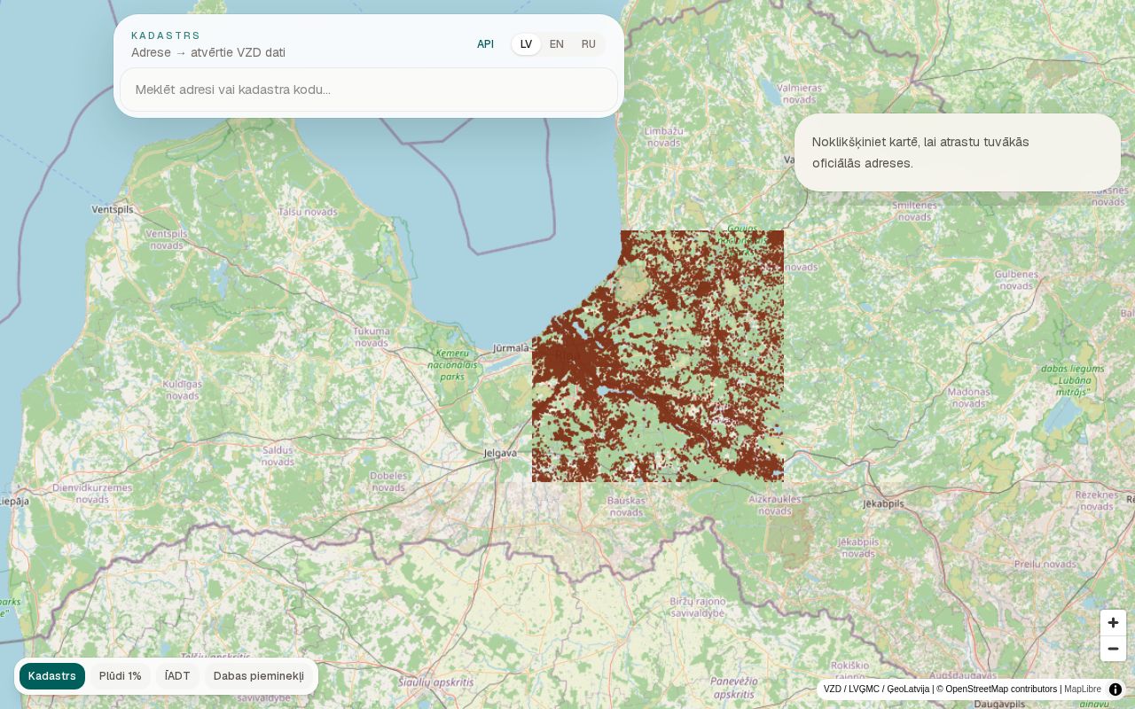Click the Jūrmala label on the map
1135x709 pixels.
511,348
